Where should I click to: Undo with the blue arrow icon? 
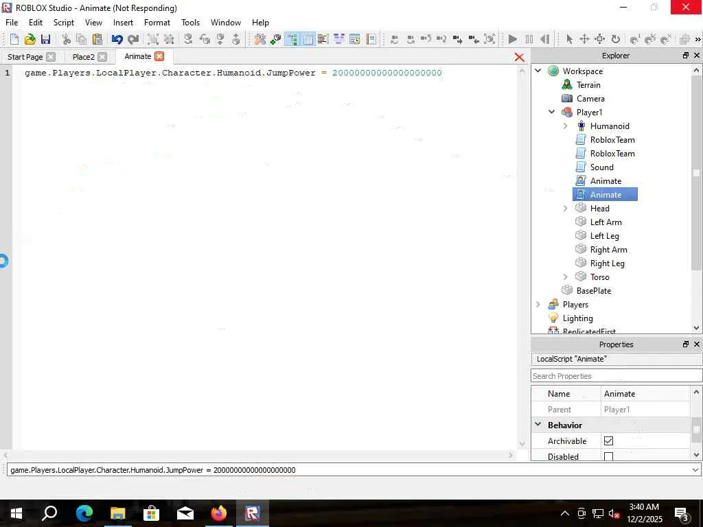click(x=117, y=39)
